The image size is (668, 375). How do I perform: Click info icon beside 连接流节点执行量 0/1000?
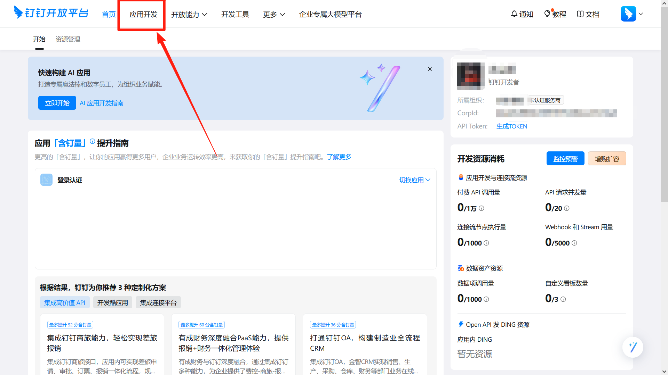coord(486,243)
